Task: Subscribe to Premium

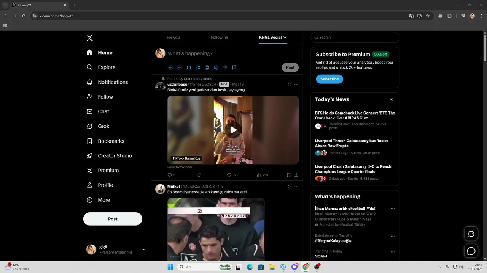Action: (x=329, y=79)
